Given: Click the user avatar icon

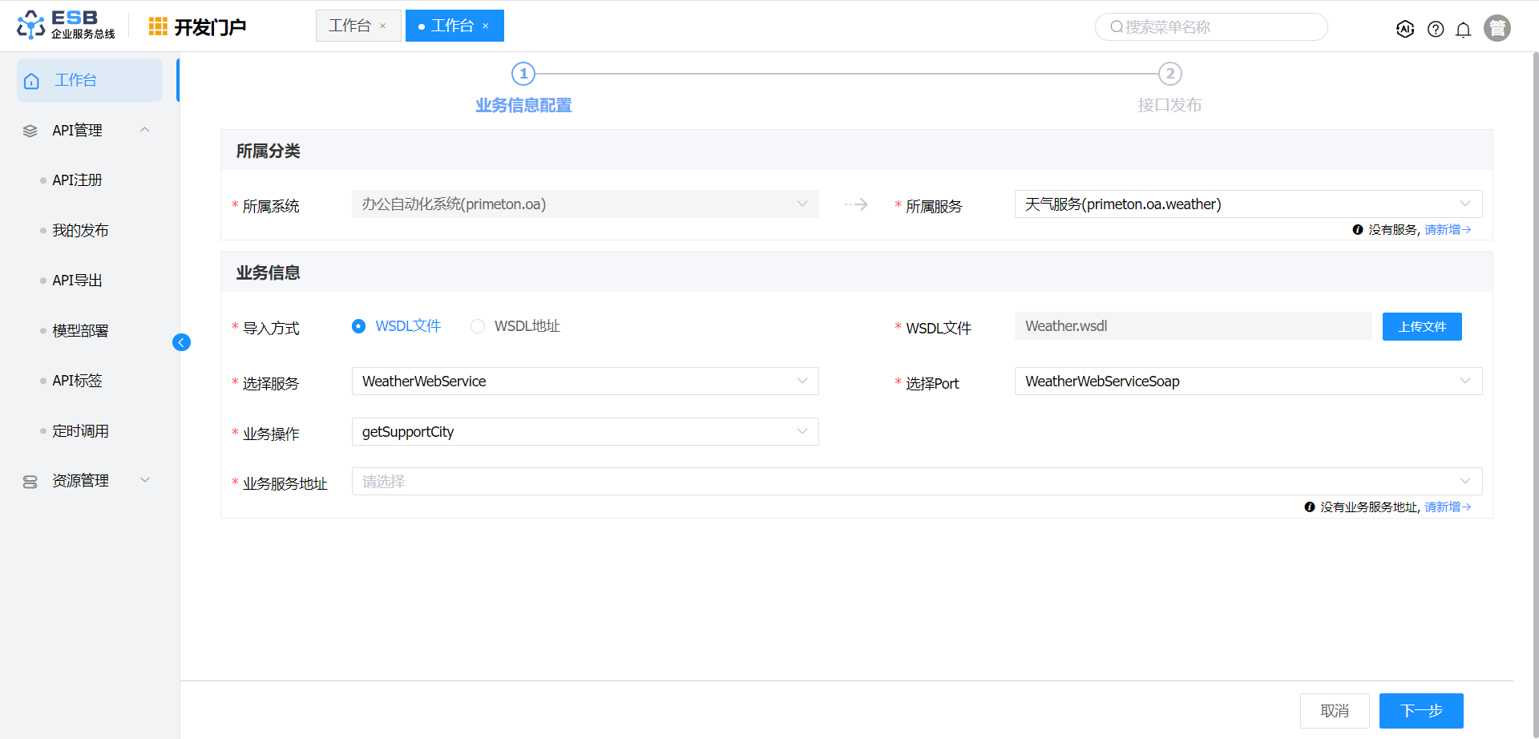Looking at the screenshot, I should (x=1497, y=28).
